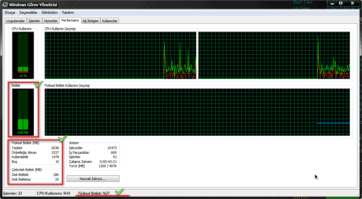
Task: Select the Performans tab
Action: tap(70, 21)
